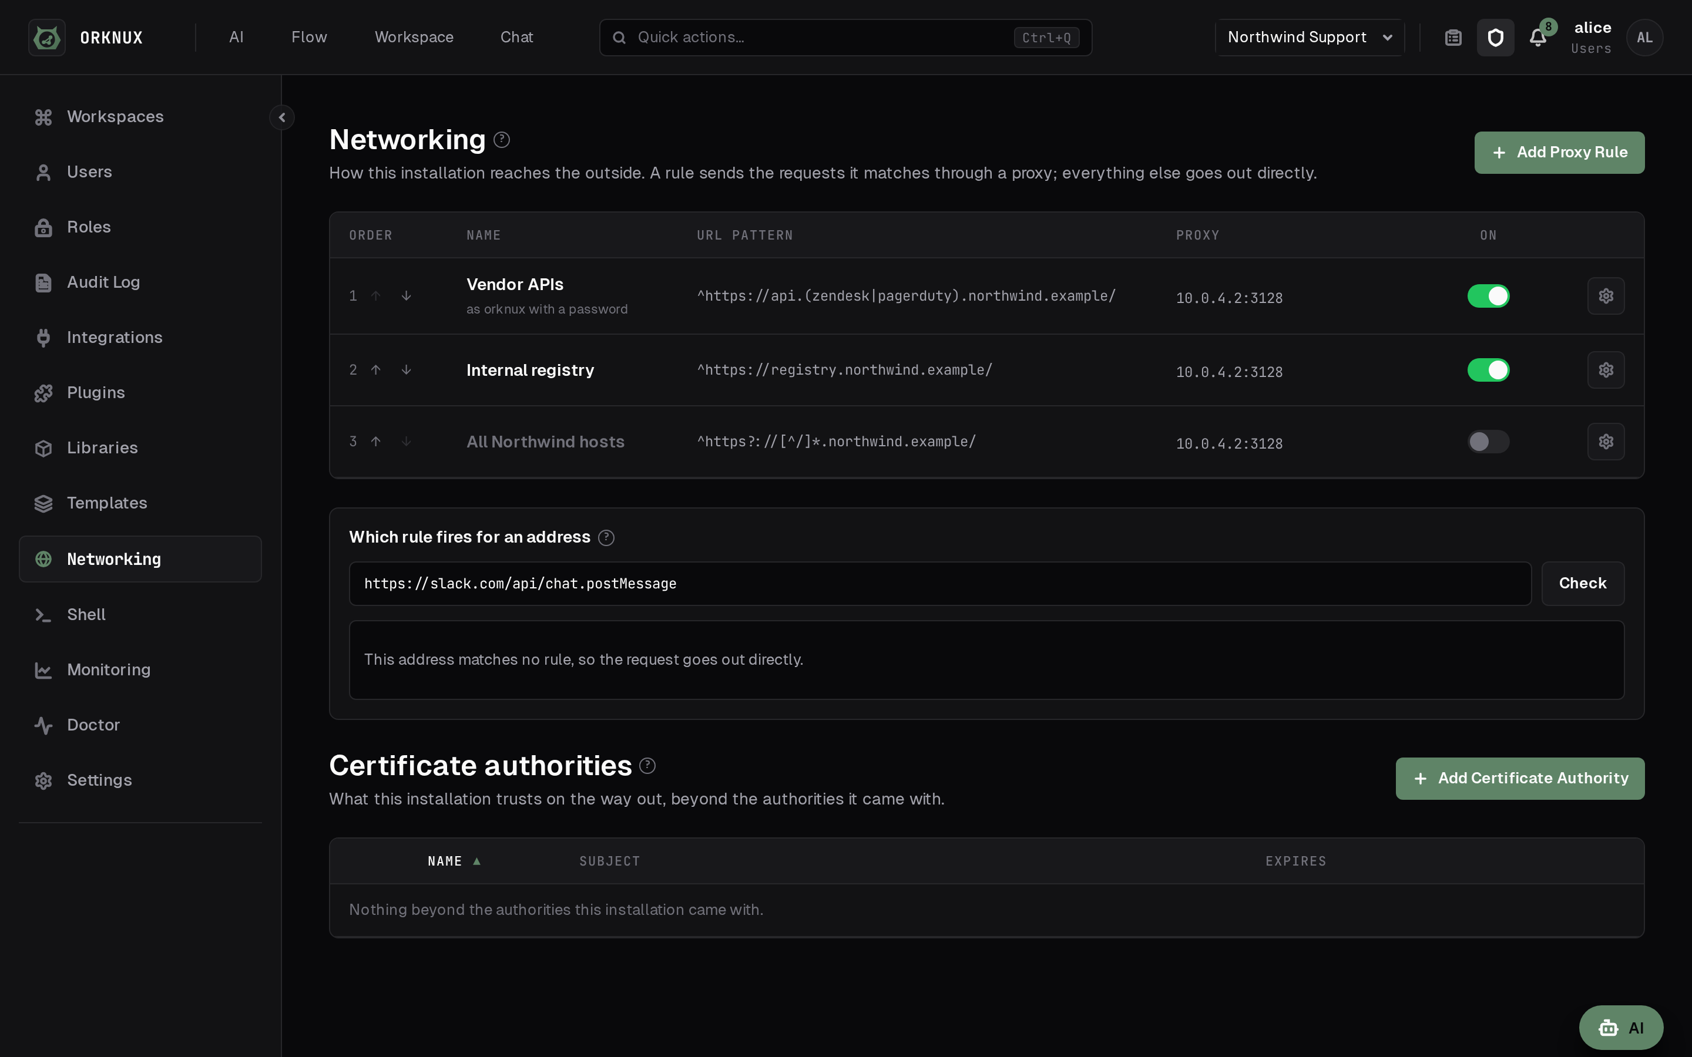This screenshot has width=1692, height=1057.
Task: Click the shield icon in the header
Action: coord(1495,37)
